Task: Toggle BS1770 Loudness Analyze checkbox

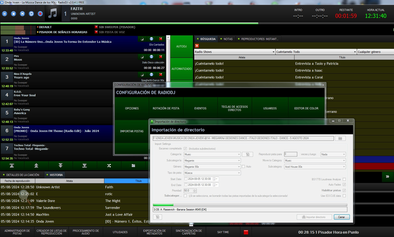Action: [344, 179]
